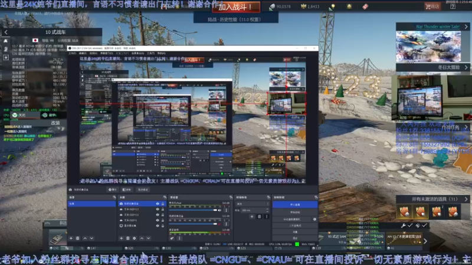Image resolution: width=472 pixels, height=265 pixels.
Task: Adjust the microphone volume slider in the mixer
Action: pyautogui.click(x=194, y=210)
